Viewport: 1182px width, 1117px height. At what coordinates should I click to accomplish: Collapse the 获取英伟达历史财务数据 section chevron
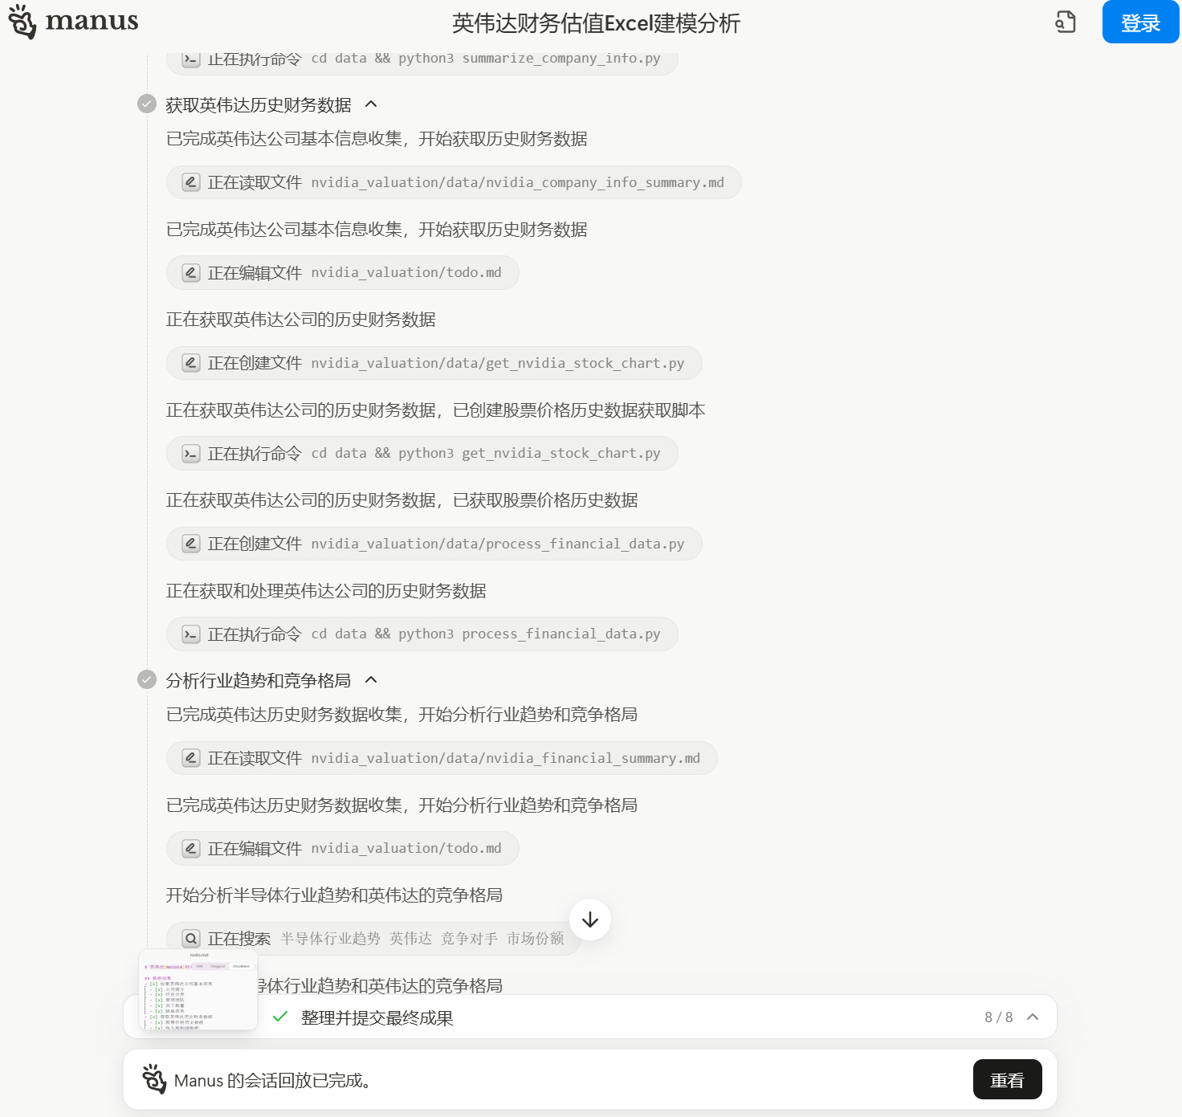(371, 104)
